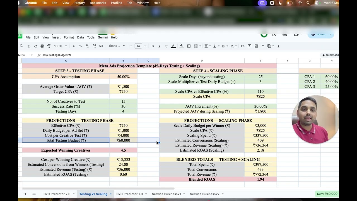Format as currency with pound icon
Viewport: 357px width, 201px height.
click(74, 46)
